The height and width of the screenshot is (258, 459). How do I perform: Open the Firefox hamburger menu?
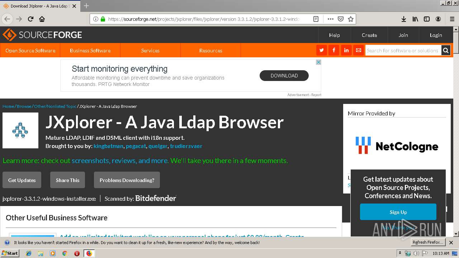452,19
